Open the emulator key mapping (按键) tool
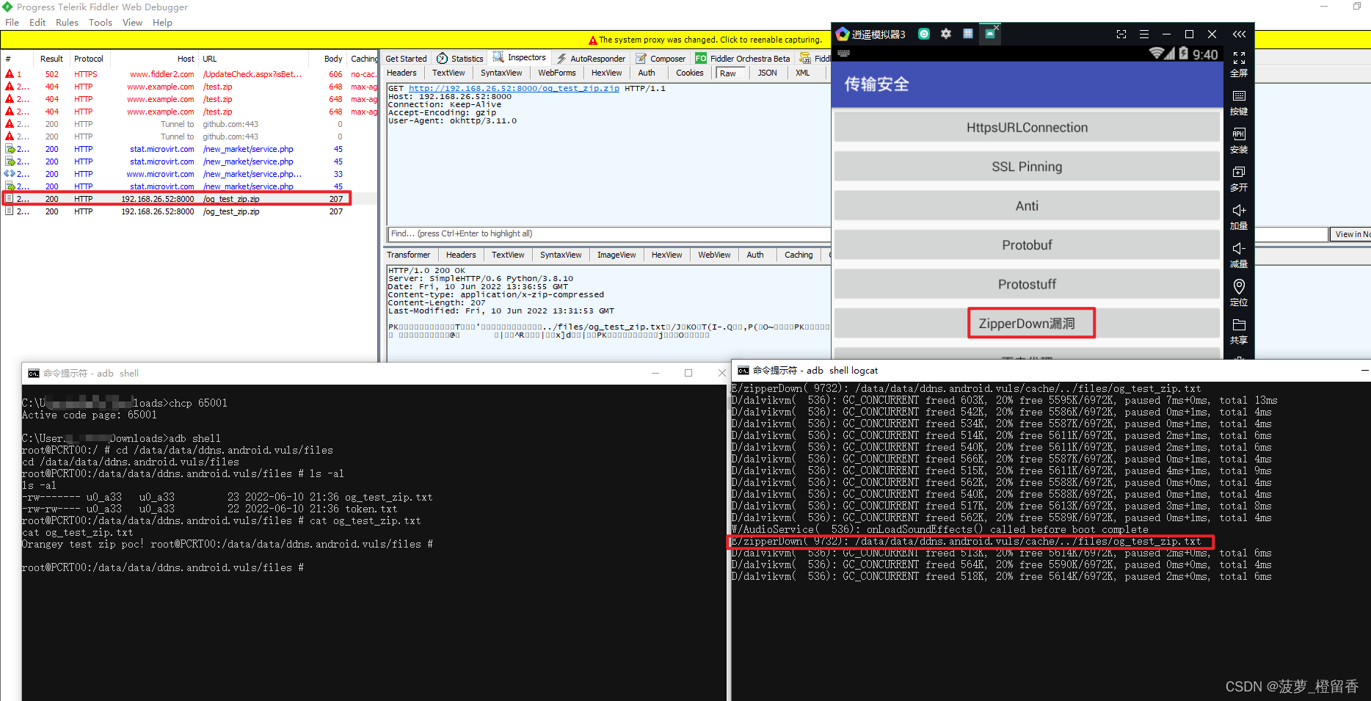The image size is (1371, 701). tap(1239, 102)
